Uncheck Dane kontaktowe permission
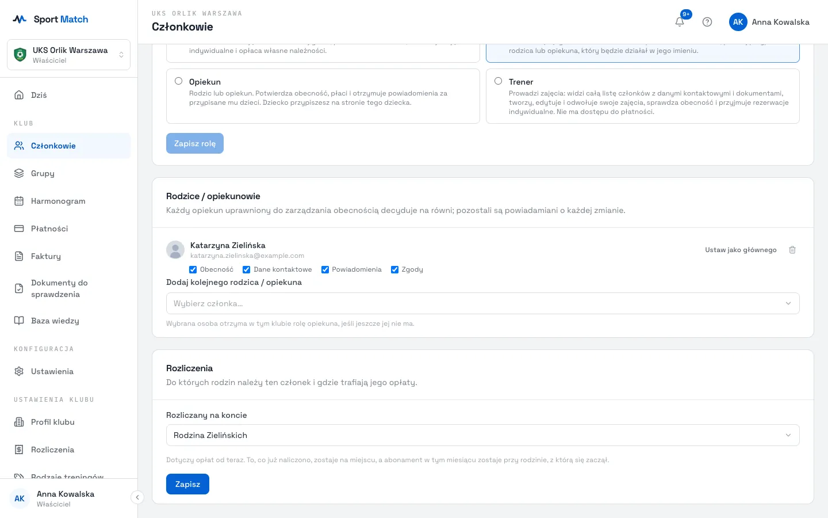This screenshot has height=518, width=828. (x=246, y=269)
